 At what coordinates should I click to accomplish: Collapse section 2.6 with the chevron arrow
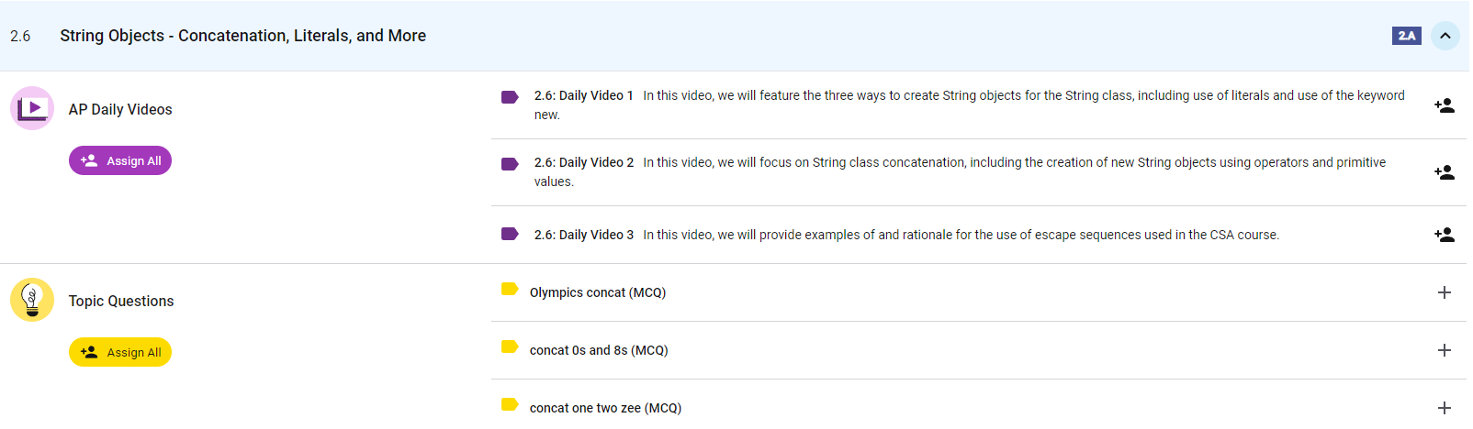(1445, 36)
